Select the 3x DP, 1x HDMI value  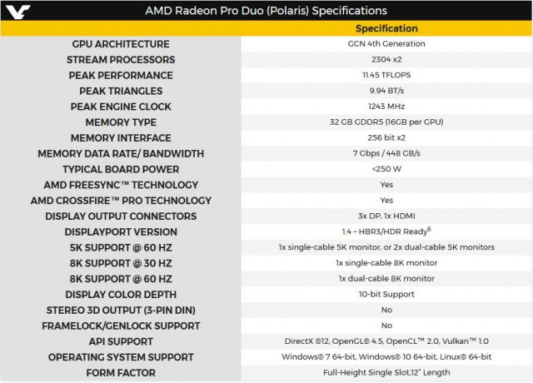tap(386, 216)
